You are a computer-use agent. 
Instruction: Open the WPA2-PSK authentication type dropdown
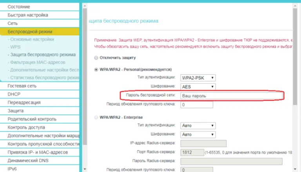click(198, 78)
